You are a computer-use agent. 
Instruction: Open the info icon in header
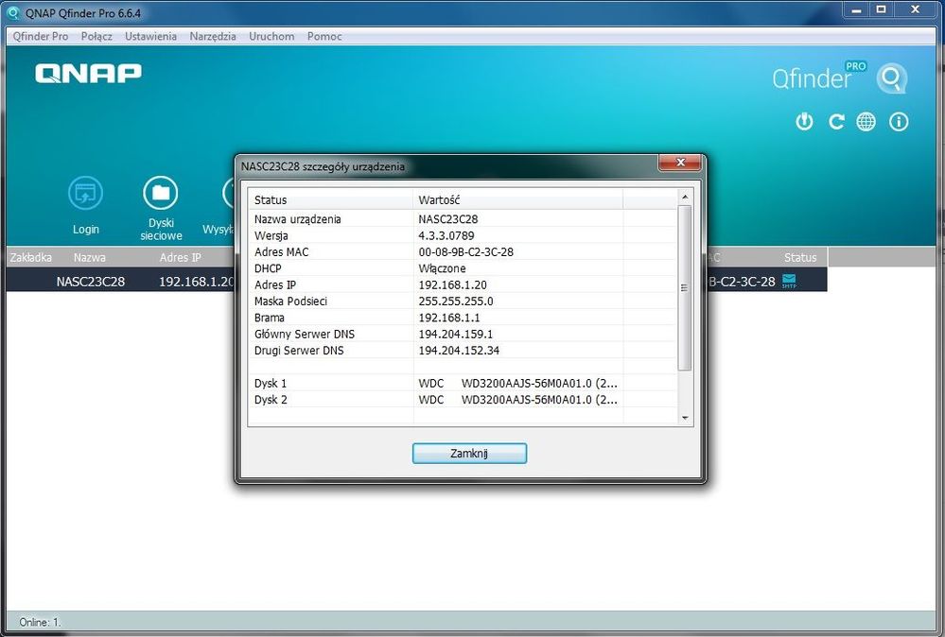point(899,122)
